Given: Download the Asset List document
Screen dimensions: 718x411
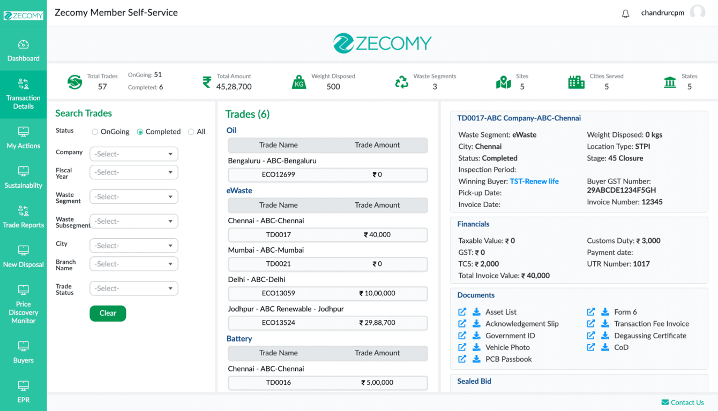Looking at the screenshot, I should pyautogui.click(x=476, y=311).
